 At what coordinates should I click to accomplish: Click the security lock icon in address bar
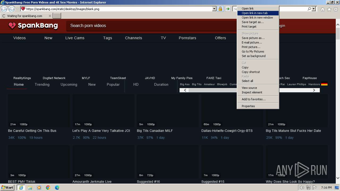[220, 9]
